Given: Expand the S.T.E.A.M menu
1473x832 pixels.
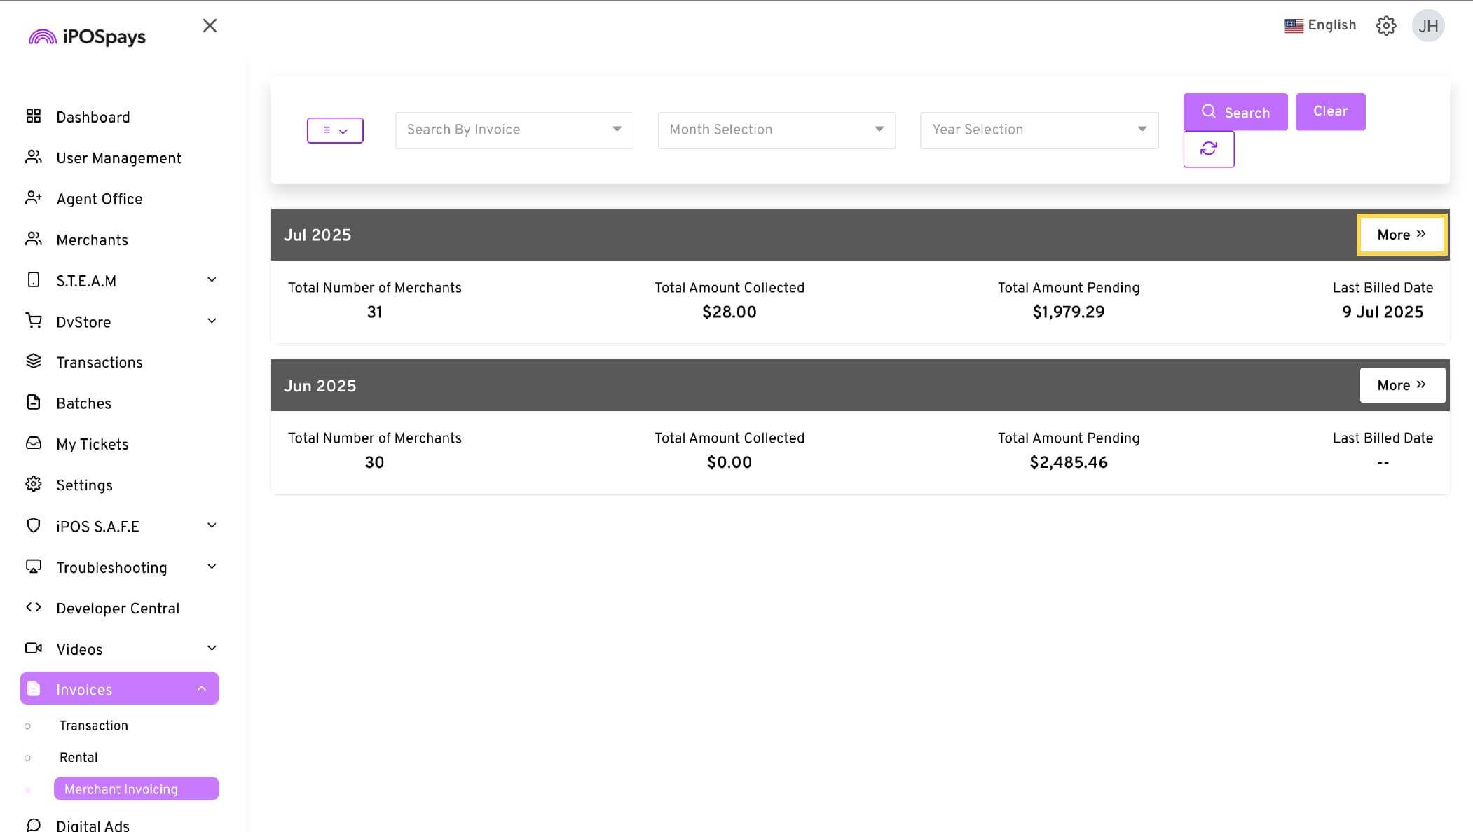Looking at the screenshot, I should tap(119, 281).
